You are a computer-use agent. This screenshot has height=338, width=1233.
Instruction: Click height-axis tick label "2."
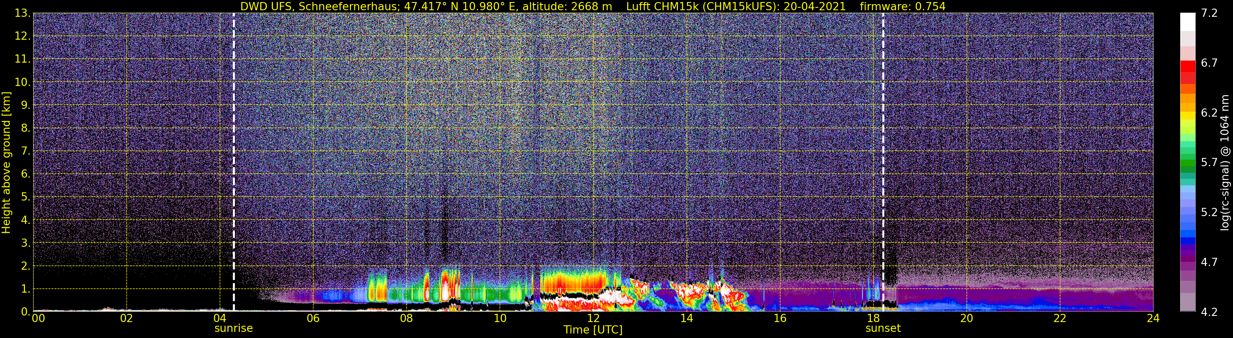tap(26, 266)
